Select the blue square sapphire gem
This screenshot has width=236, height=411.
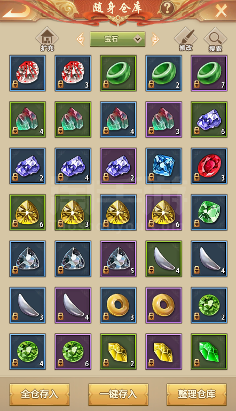pos(164,166)
